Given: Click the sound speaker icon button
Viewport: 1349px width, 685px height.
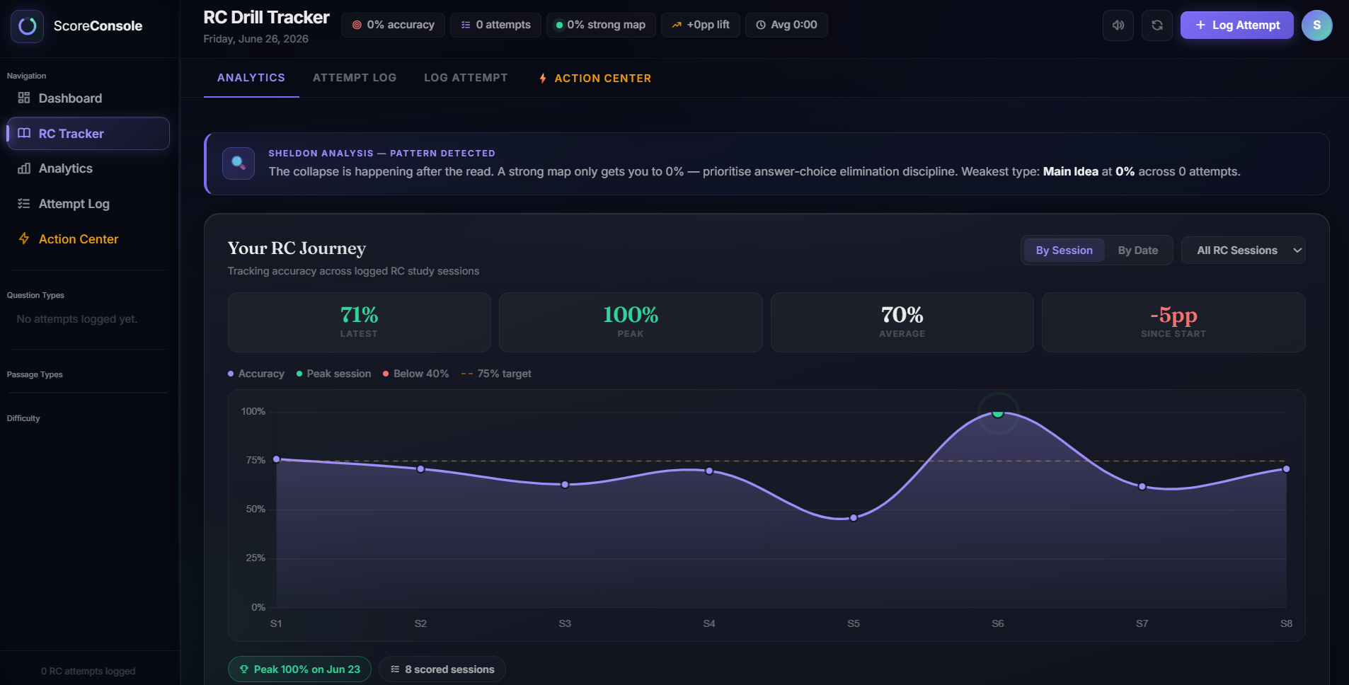Looking at the screenshot, I should (1118, 25).
